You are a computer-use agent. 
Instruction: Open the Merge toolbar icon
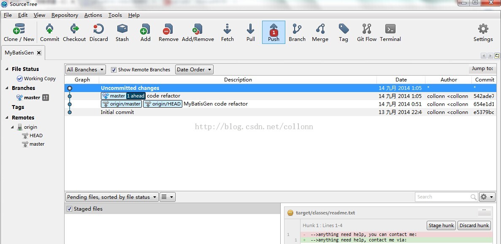point(320,32)
